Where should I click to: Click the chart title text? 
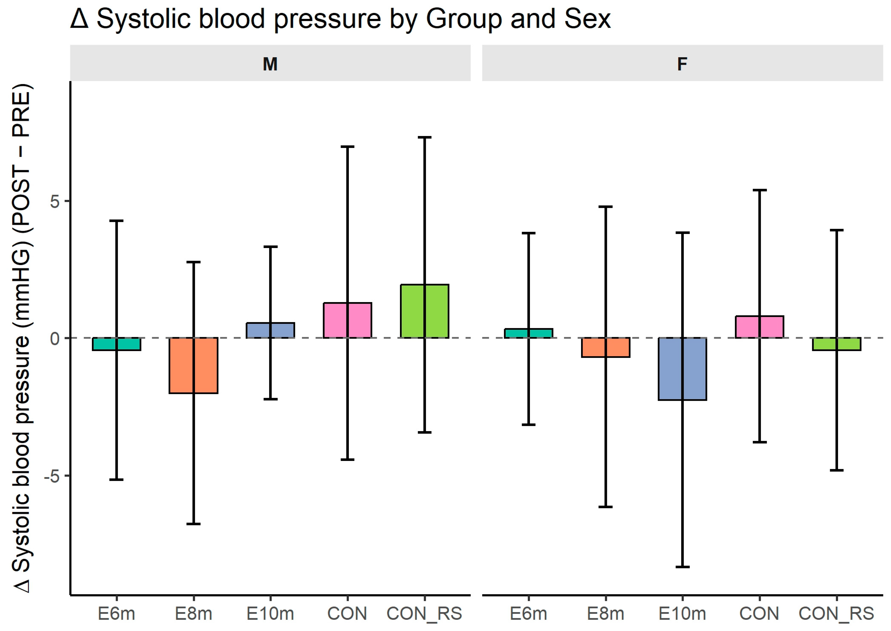coord(340,19)
